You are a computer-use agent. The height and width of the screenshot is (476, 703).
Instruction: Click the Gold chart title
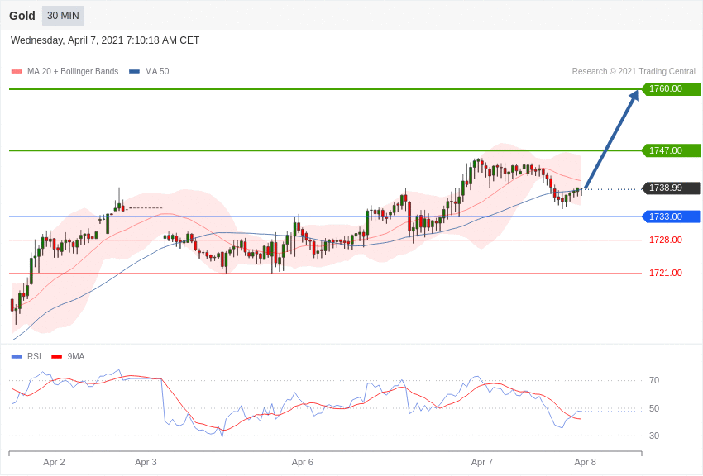tap(22, 16)
